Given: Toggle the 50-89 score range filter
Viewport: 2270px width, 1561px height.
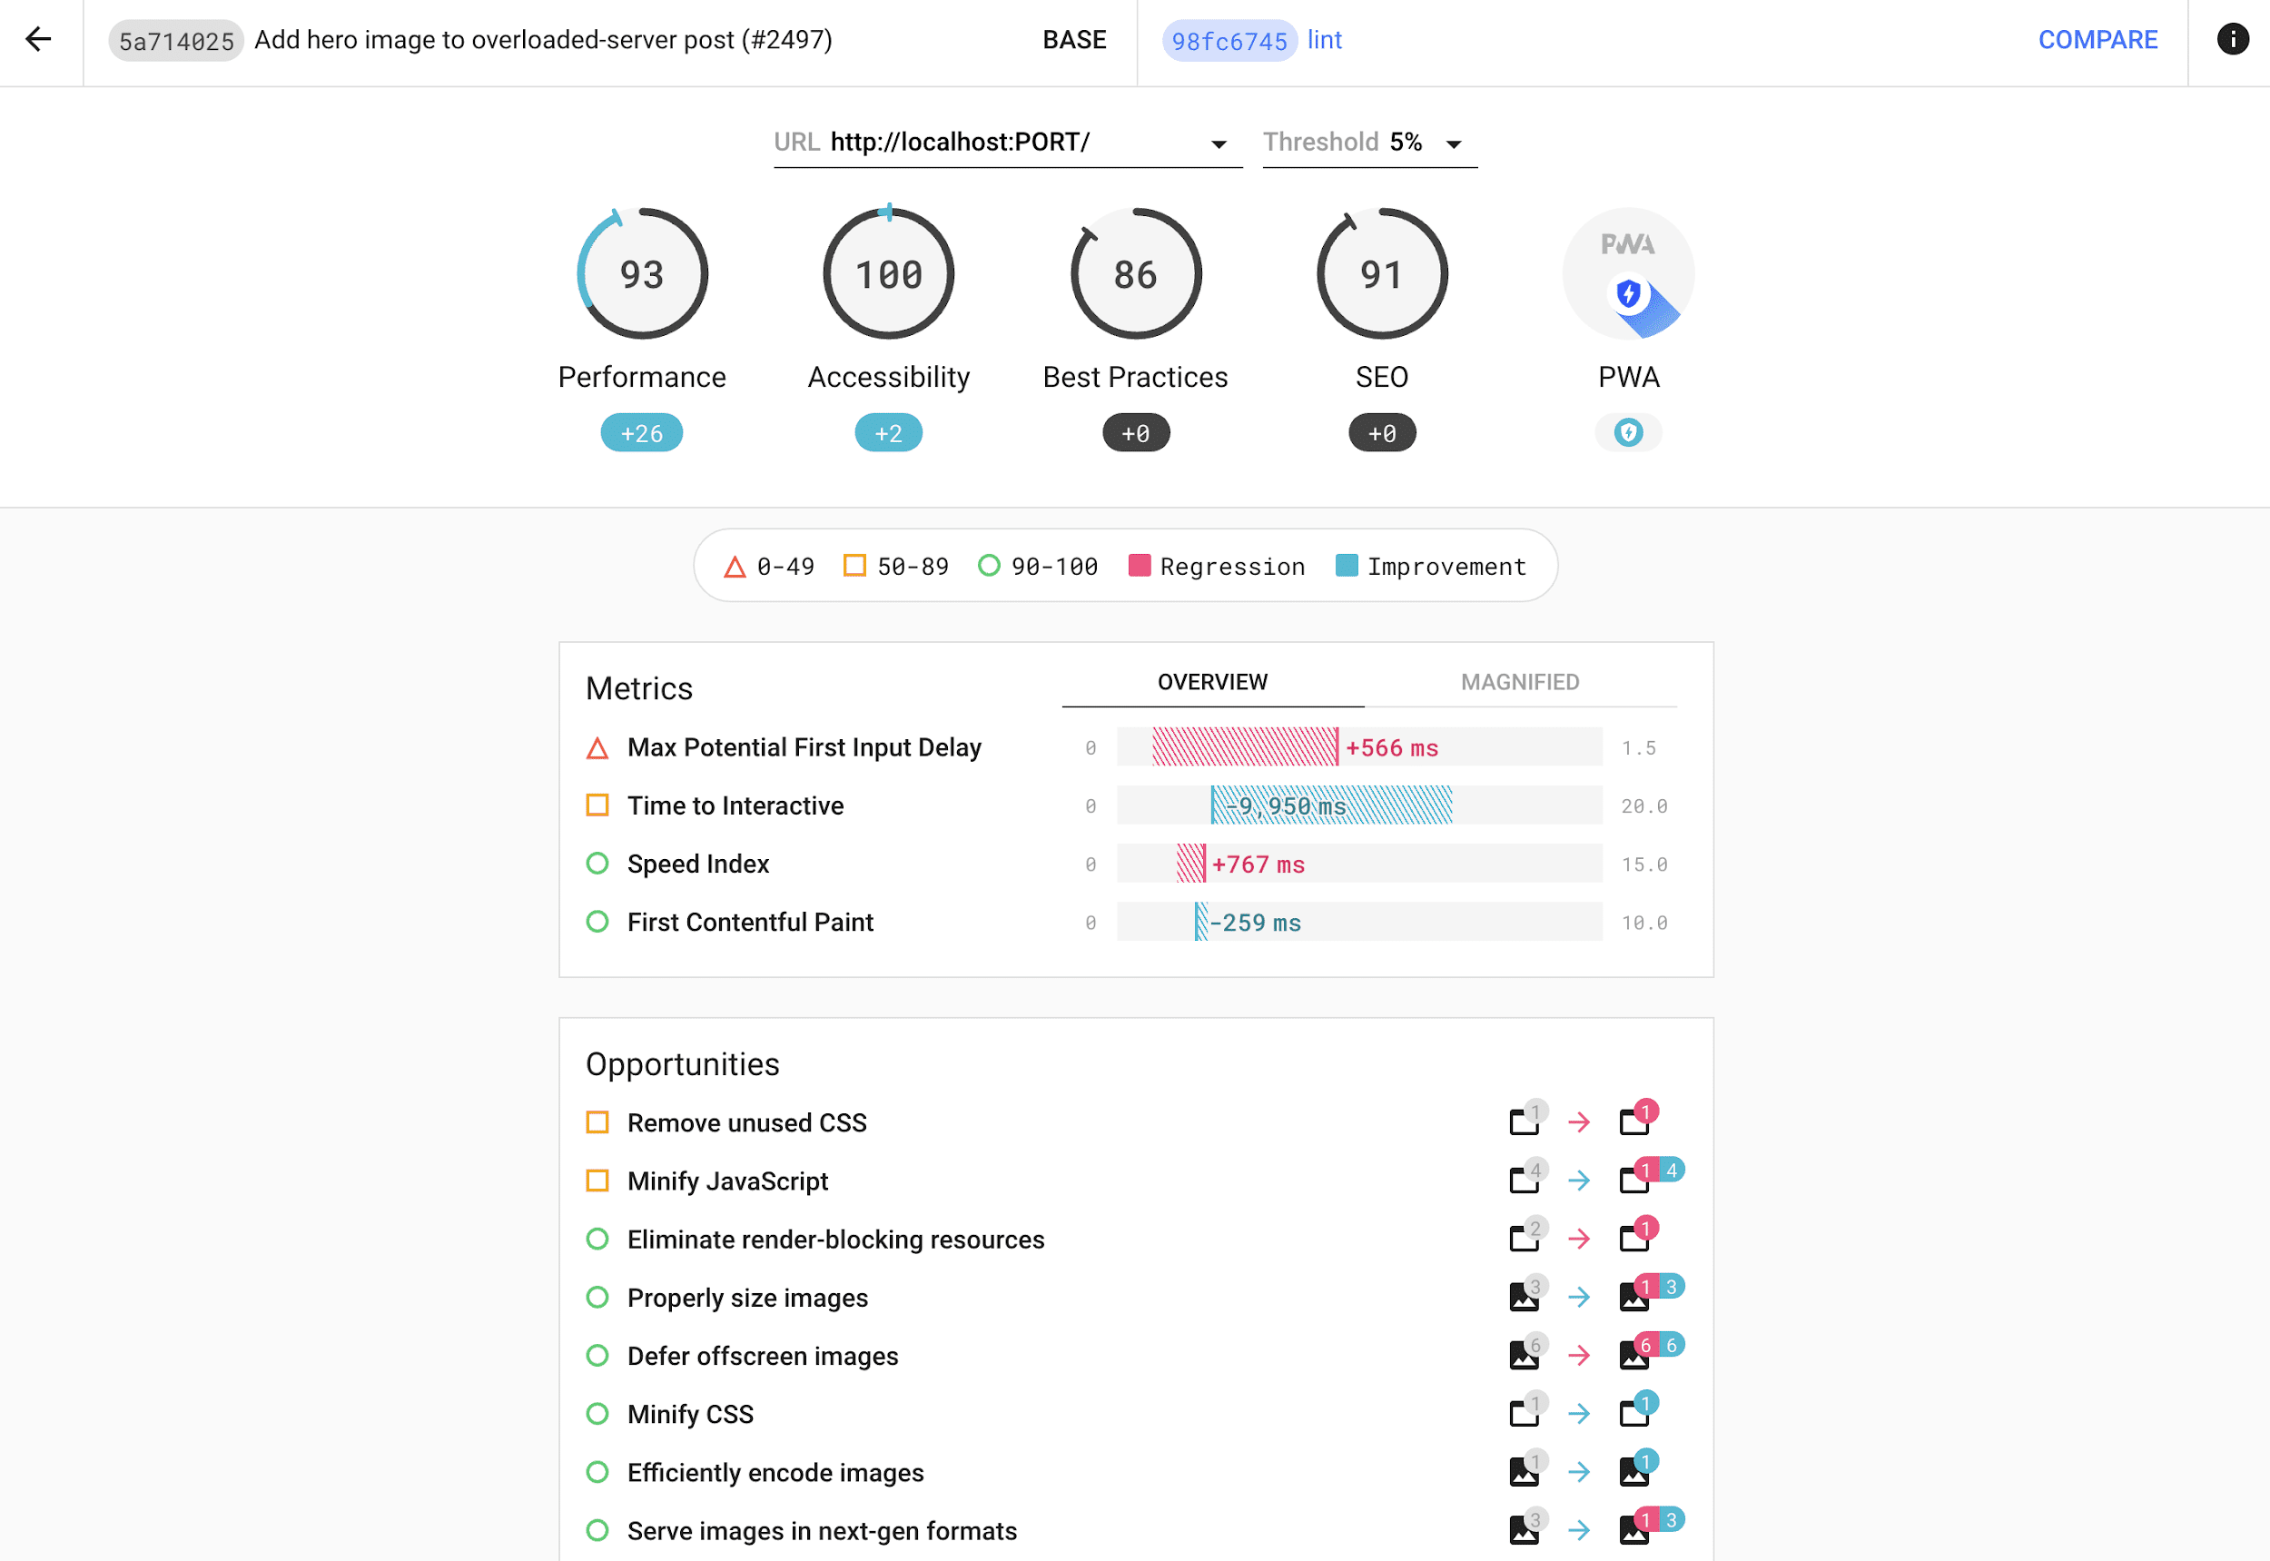Looking at the screenshot, I should (x=897, y=566).
